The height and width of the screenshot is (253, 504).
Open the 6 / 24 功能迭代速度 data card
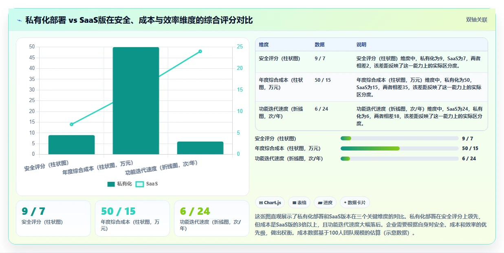pos(211,218)
